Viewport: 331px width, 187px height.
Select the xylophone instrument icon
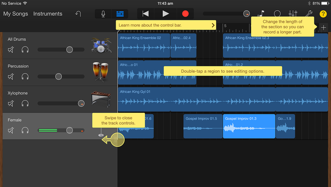[101, 99]
